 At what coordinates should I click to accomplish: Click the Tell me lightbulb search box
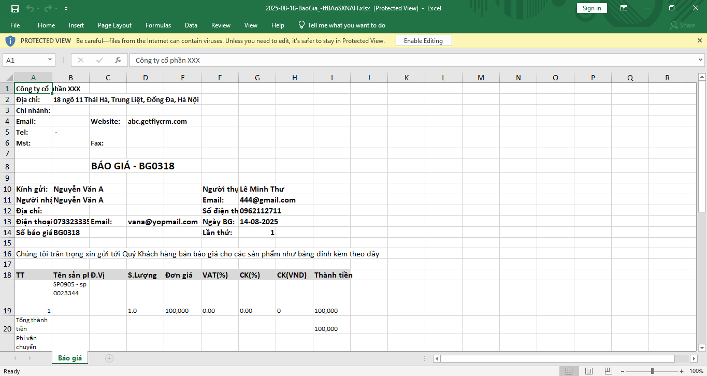pos(342,25)
